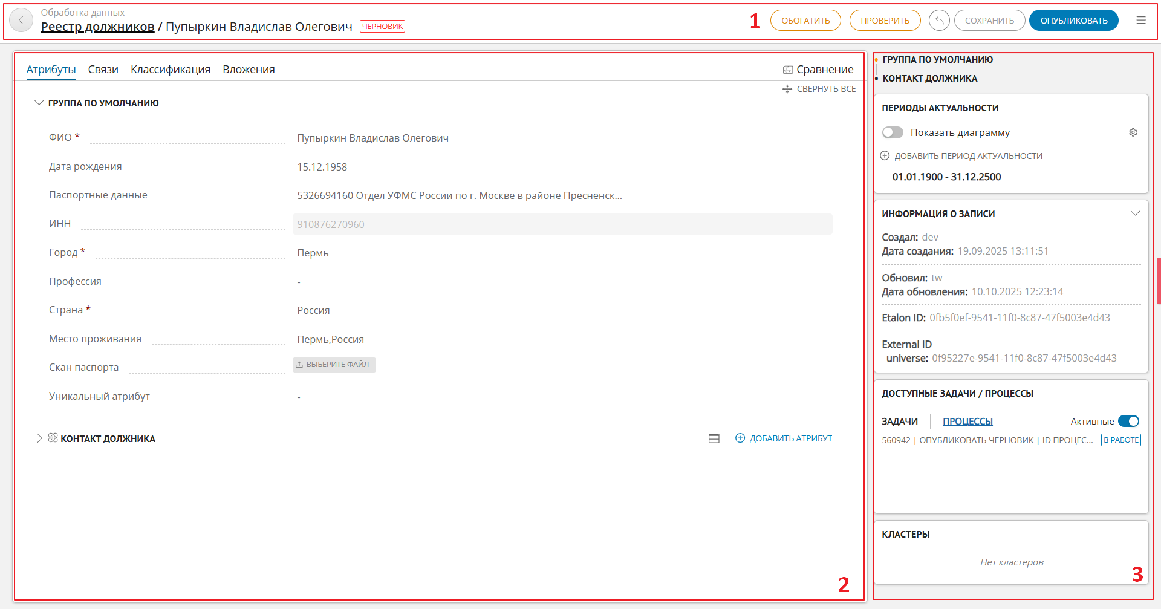Click the Обогатить button
Screen dimensions: 1161x609
point(805,21)
